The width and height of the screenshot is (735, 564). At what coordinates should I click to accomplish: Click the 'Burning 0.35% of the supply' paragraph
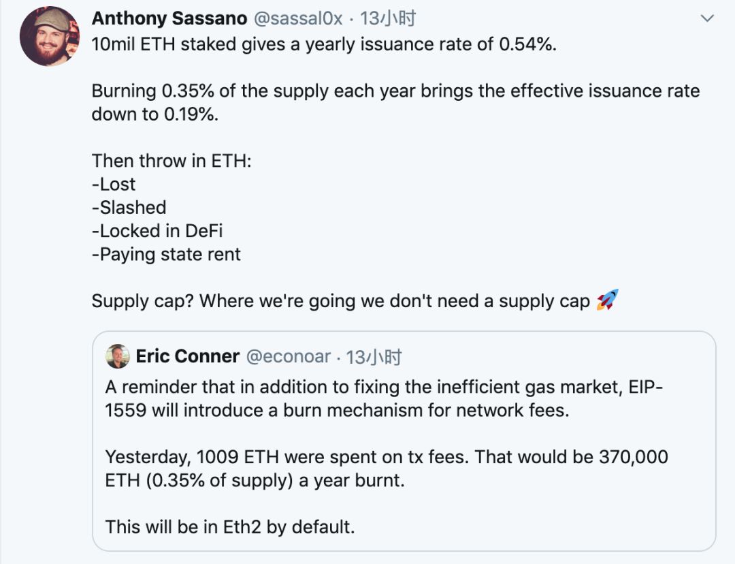pos(395,102)
